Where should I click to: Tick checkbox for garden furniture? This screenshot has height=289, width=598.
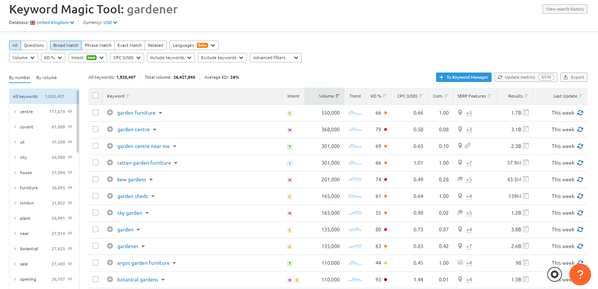click(x=95, y=112)
